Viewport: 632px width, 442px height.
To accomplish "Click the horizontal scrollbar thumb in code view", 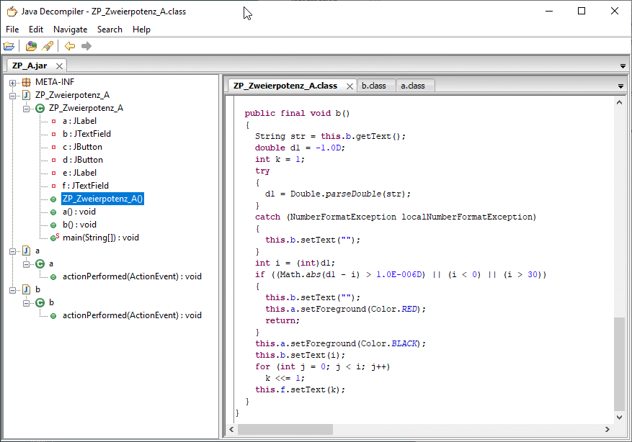I will pyautogui.click(x=285, y=430).
